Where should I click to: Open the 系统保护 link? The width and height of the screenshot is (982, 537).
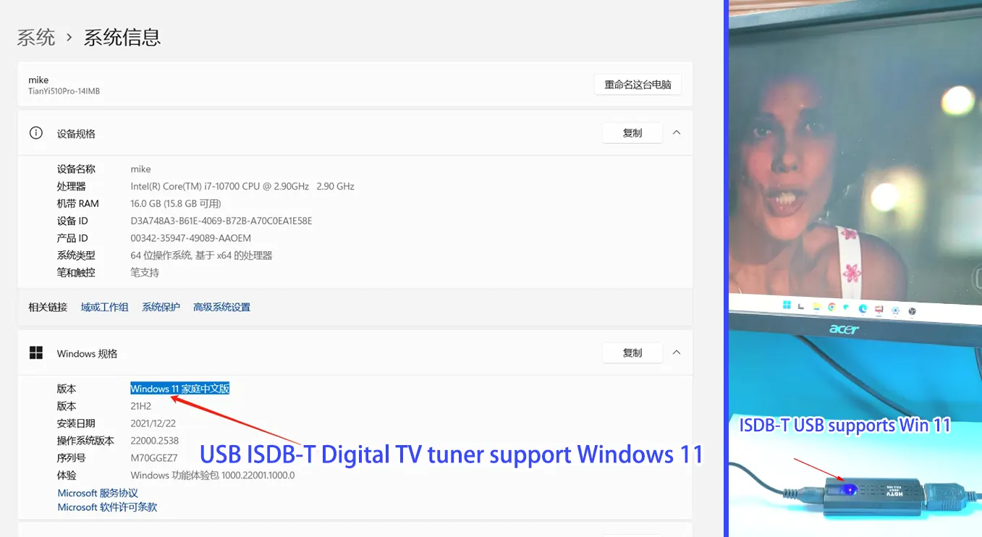pyautogui.click(x=161, y=307)
